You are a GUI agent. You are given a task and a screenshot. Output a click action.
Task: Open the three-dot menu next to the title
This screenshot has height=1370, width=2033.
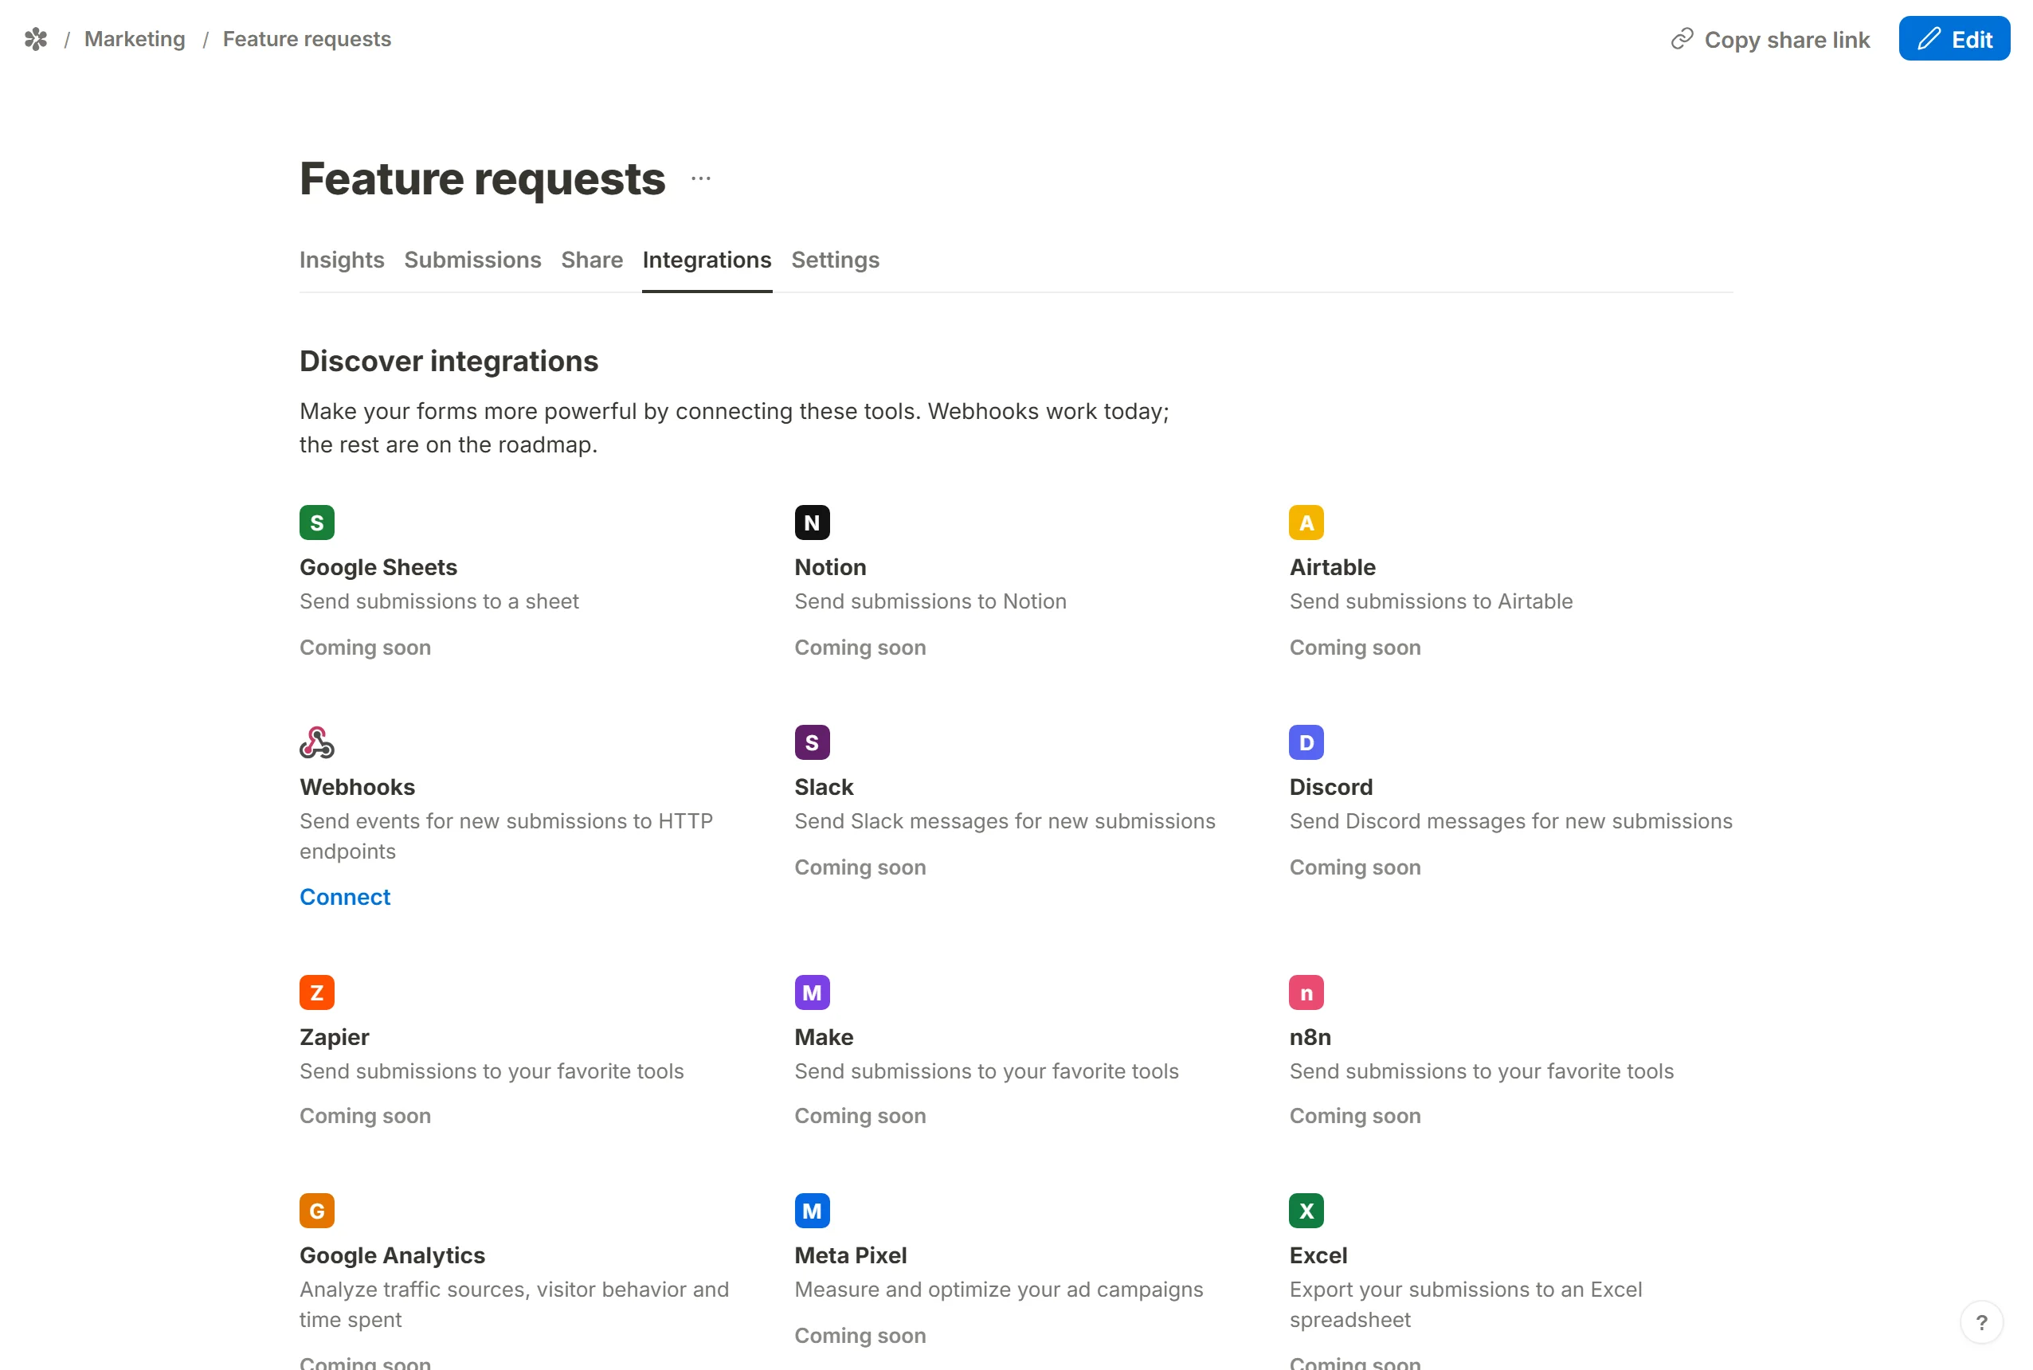pyautogui.click(x=701, y=178)
